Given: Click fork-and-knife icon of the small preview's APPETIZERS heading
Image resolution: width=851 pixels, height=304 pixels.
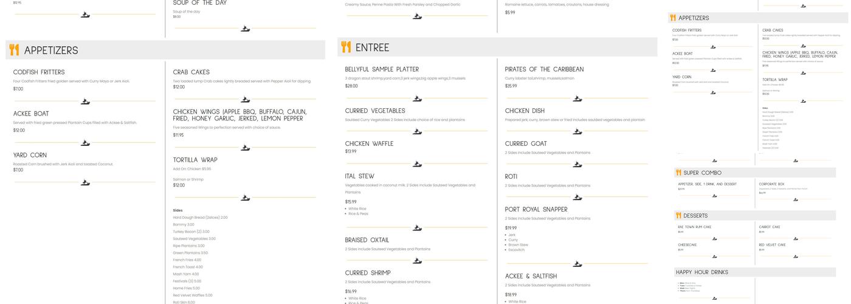Looking at the screenshot, I should [673, 18].
